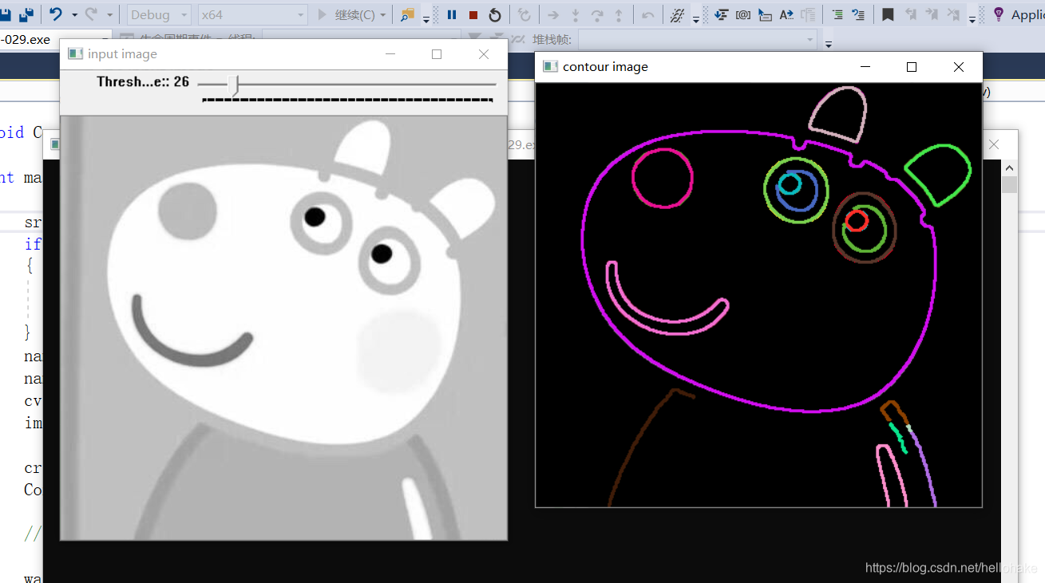Screen dimensions: 1045x583
Task: Click the next bookmark icon
Action: click(x=932, y=14)
